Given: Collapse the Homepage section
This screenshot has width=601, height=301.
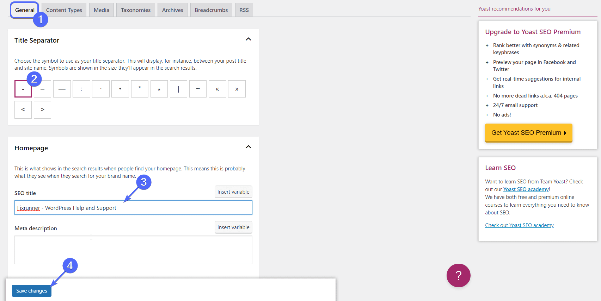Looking at the screenshot, I should tap(249, 147).
